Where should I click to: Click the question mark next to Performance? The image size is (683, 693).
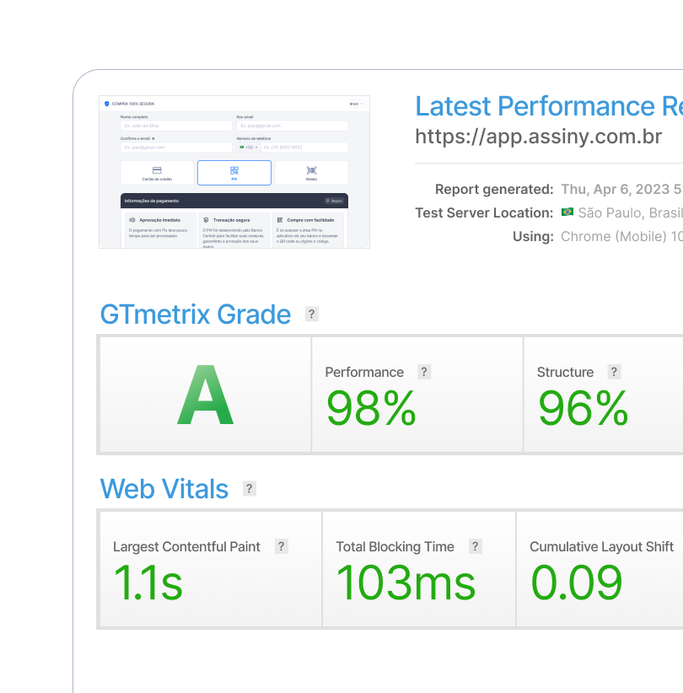tap(424, 372)
